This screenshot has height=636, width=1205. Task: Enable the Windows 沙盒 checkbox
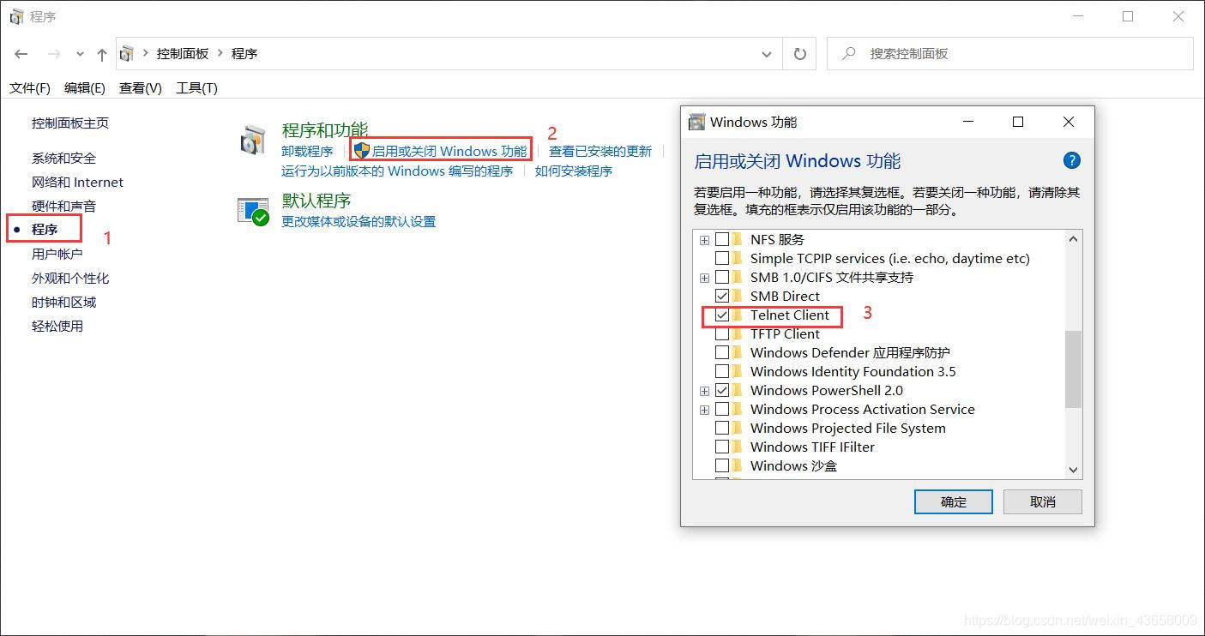pyautogui.click(x=722, y=465)
